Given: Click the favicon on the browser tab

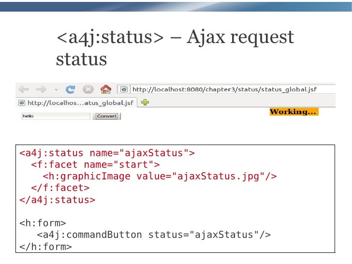Looking at the screenshot, I should point(22,103).
